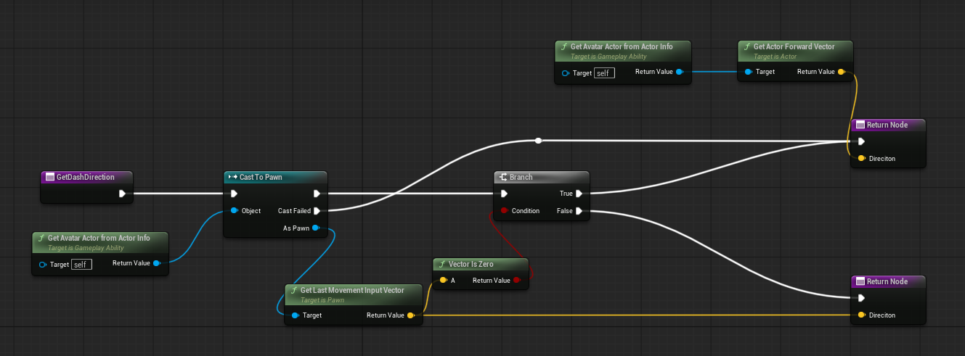Click the Branch False output pin
This screenshot has width=965, height=356.
(579, 211)
